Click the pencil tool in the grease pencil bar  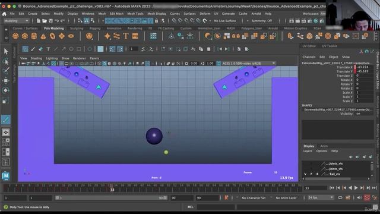33,49
